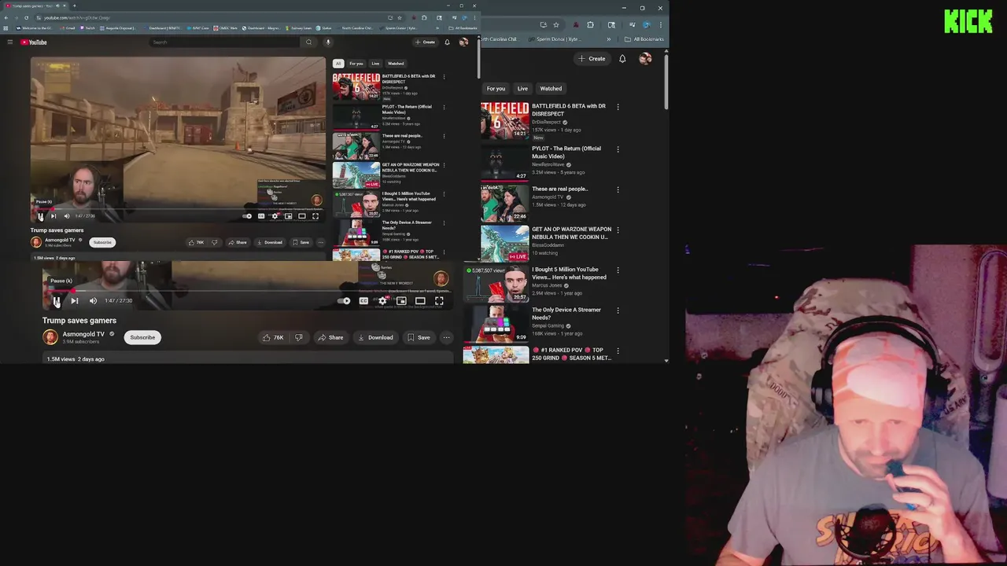Open the YouTube guide menu in small browser window

[9, 42]
